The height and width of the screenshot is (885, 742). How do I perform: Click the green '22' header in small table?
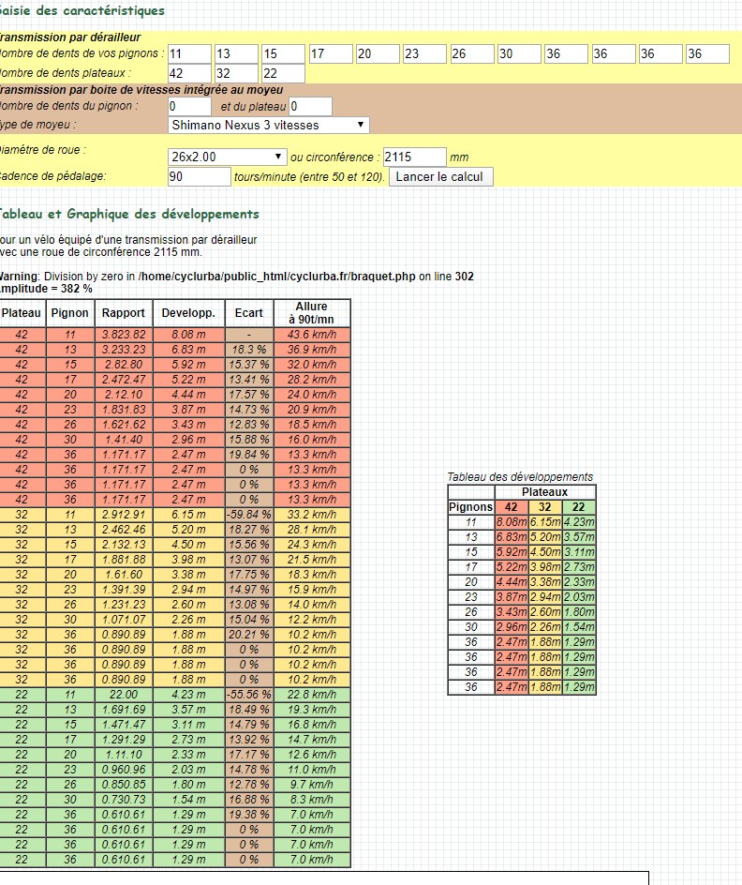click(579, 507)
